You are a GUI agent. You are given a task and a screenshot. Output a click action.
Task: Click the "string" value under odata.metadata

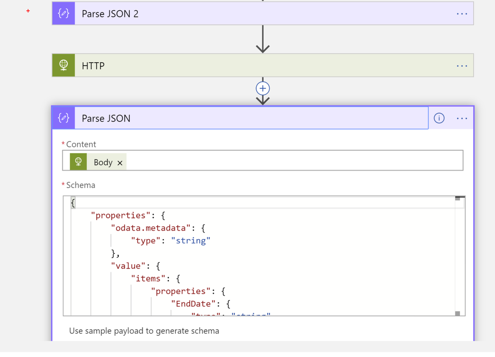[x=191, y=241]
